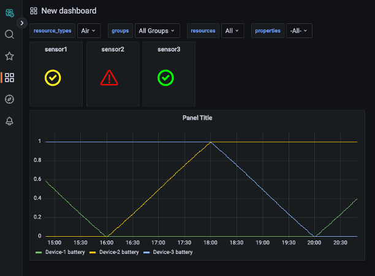The width and height of the screenshot is (375, 276).
Task: Click the green Device-1 legend color swatch
Action: (39, 252)
